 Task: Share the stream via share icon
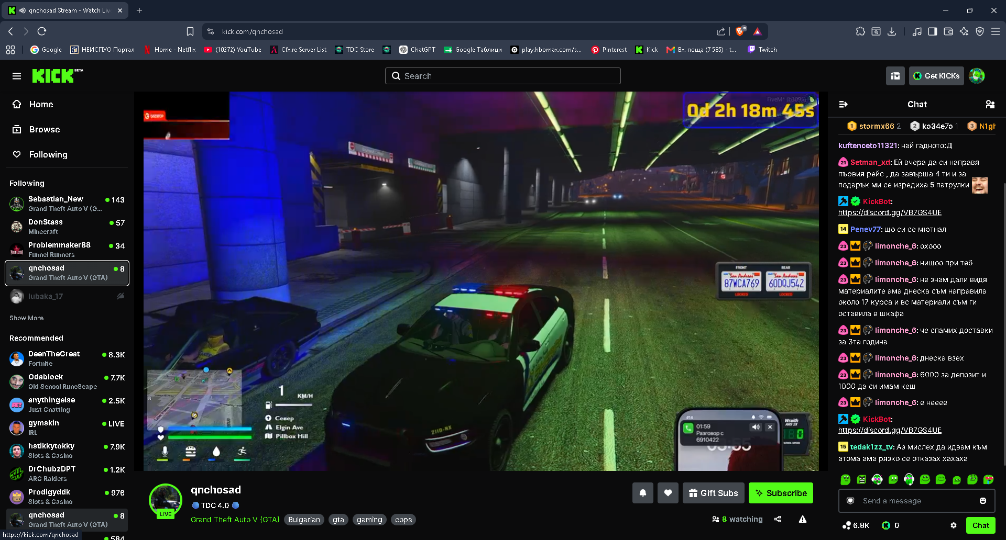coord(778,519)
